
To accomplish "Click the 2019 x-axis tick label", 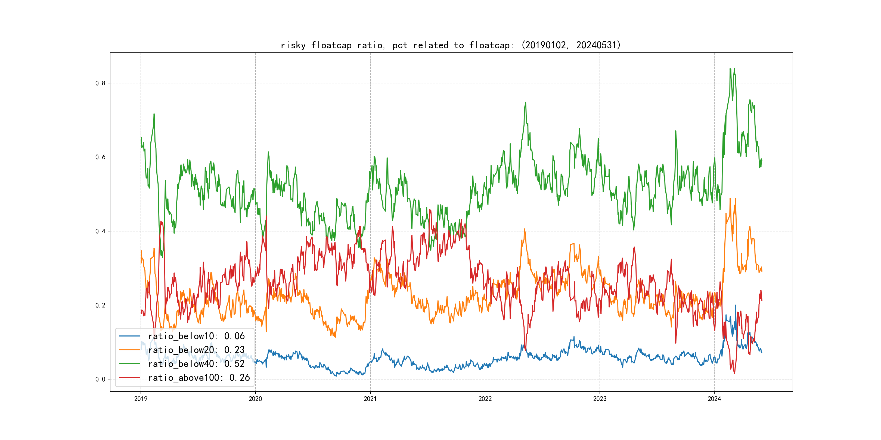I will pos(141,399).
